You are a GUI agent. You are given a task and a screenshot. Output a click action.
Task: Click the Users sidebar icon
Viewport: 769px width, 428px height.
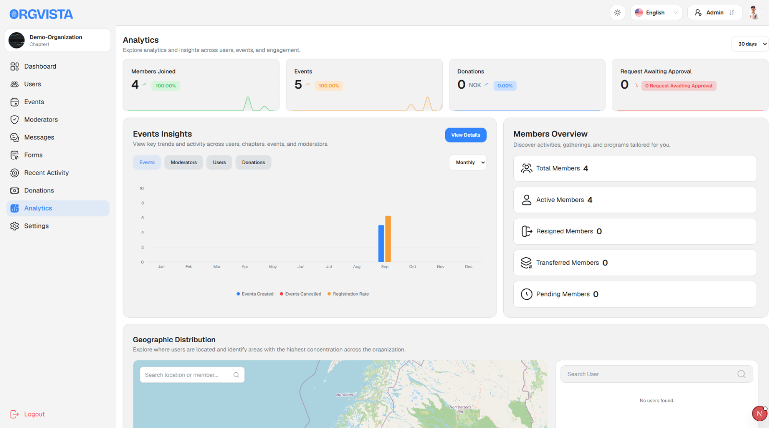[14, 84]
